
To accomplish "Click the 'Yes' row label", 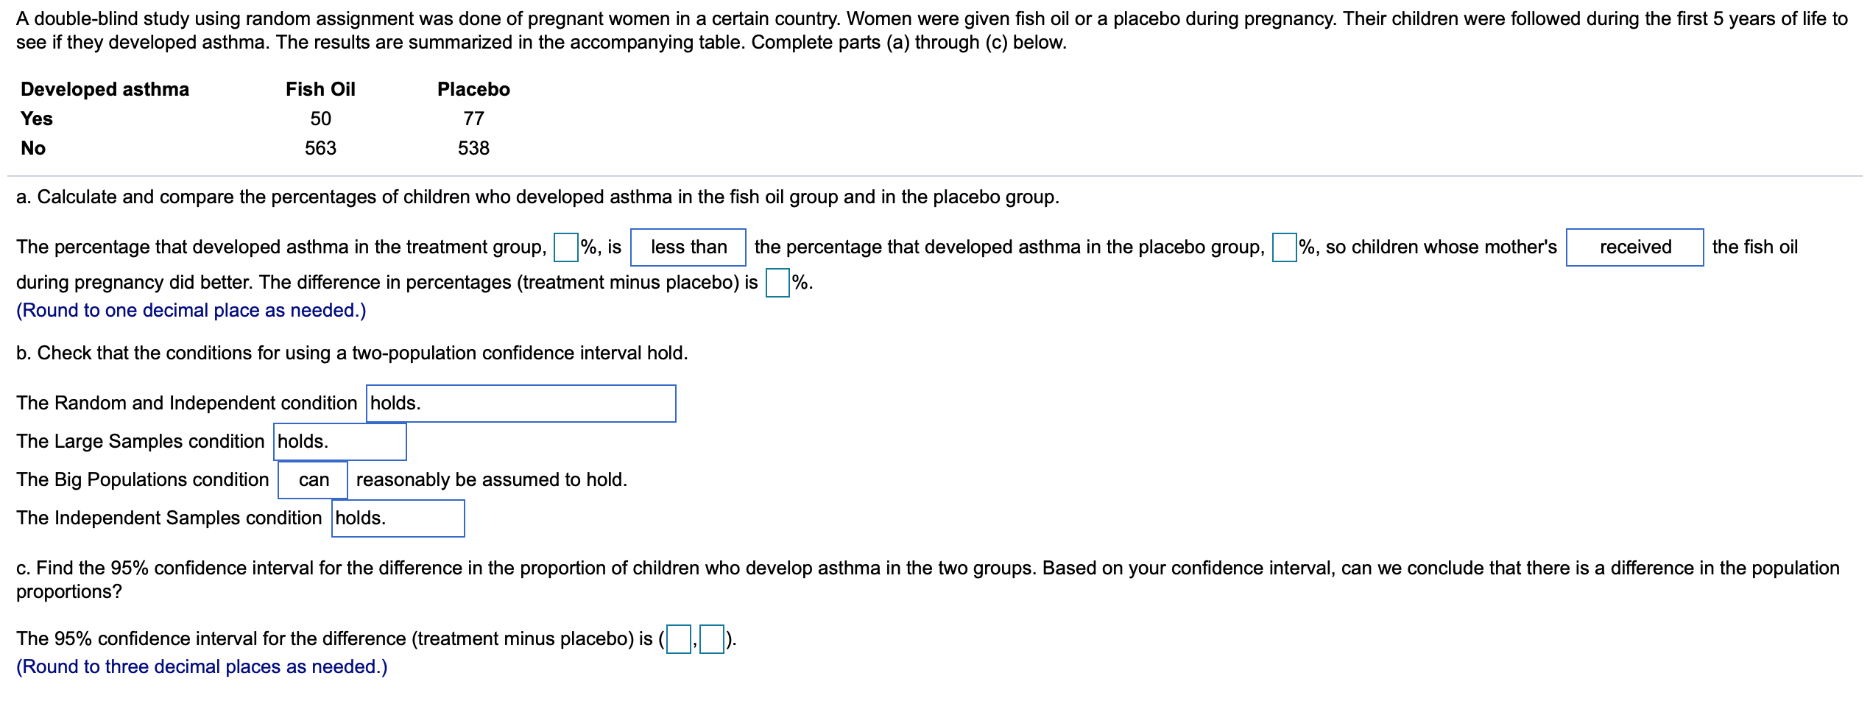I will [x=37, y=119].
